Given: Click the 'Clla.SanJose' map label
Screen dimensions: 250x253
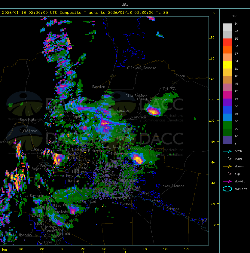Looking at the screenshot, I should [x=136, y=96].
